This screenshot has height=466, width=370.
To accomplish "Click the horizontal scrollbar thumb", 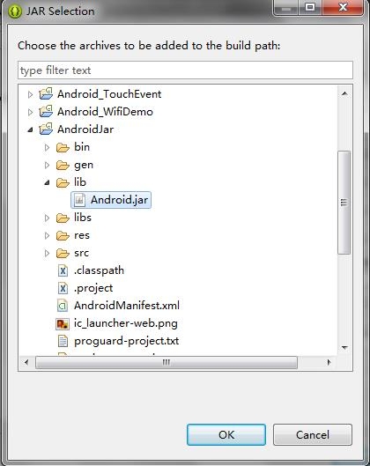I will (166, 362).
